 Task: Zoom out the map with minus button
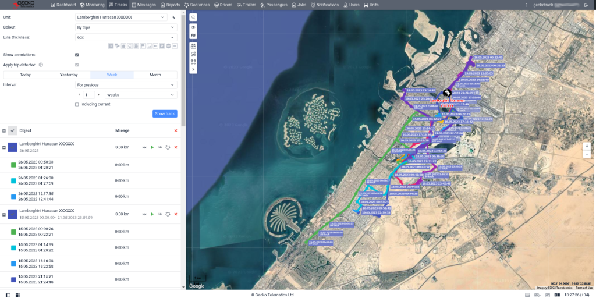[587, 154]
